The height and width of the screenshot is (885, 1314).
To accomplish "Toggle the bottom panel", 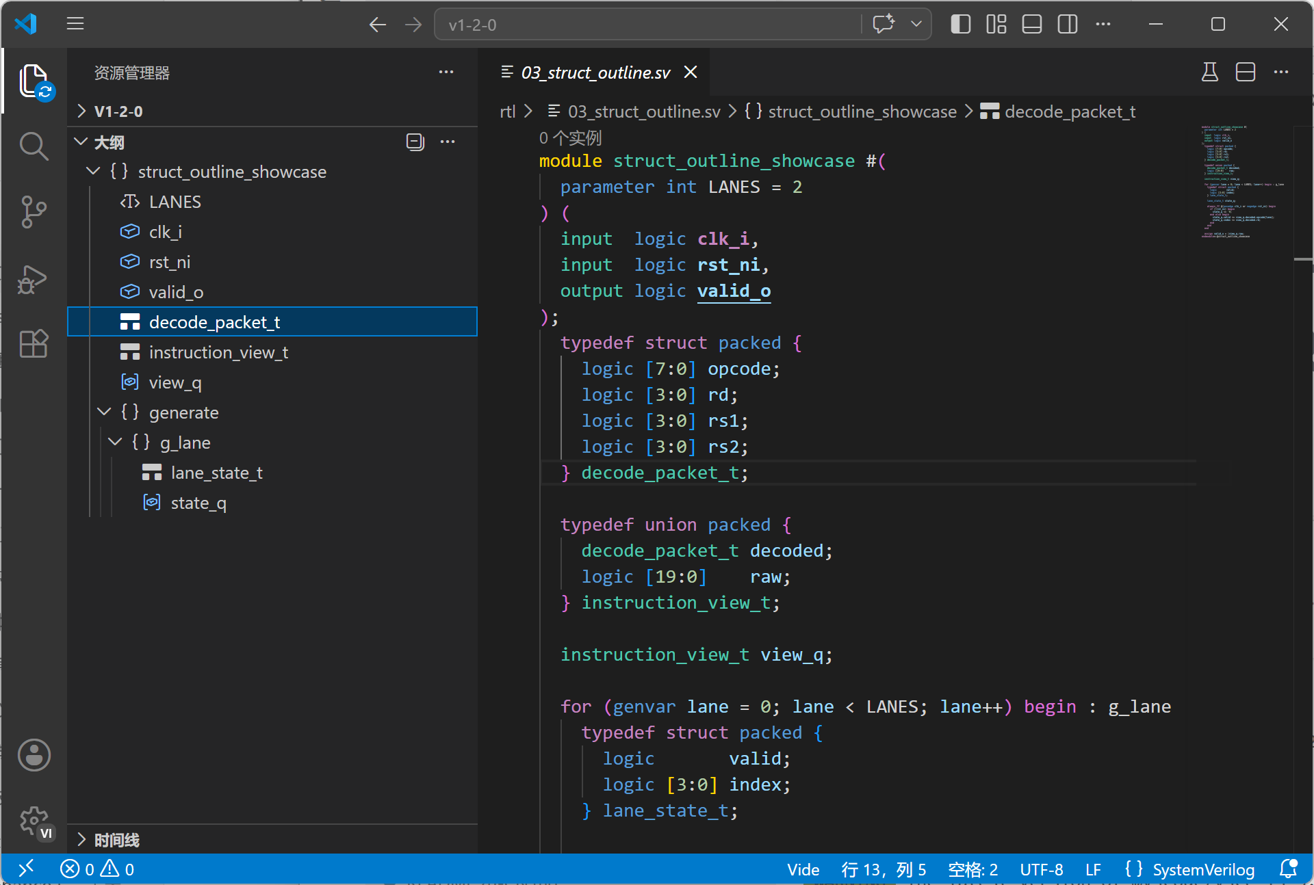I will click(1032, 24).
